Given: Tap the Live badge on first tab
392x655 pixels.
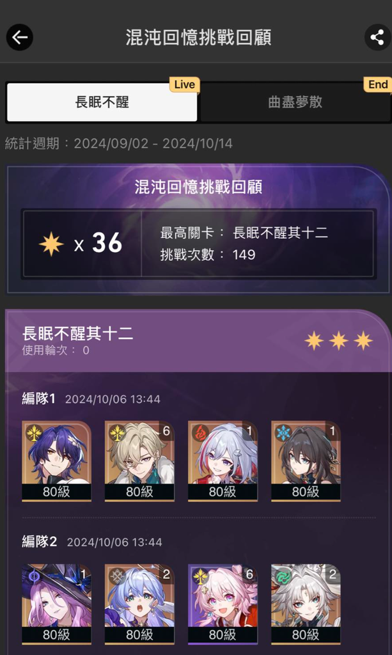Looking at the screenshot, I should (185, 84).
